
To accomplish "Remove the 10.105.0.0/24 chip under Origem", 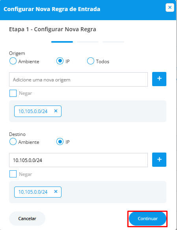I will (x=56, y=111).
